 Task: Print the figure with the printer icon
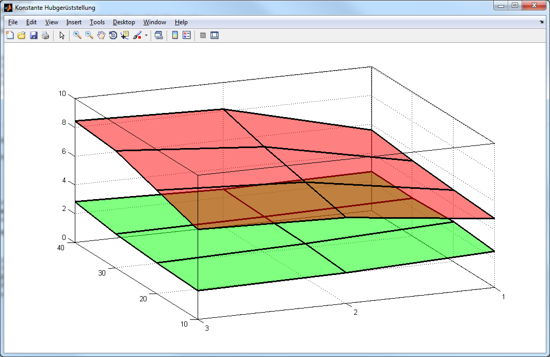coord(45,36)
